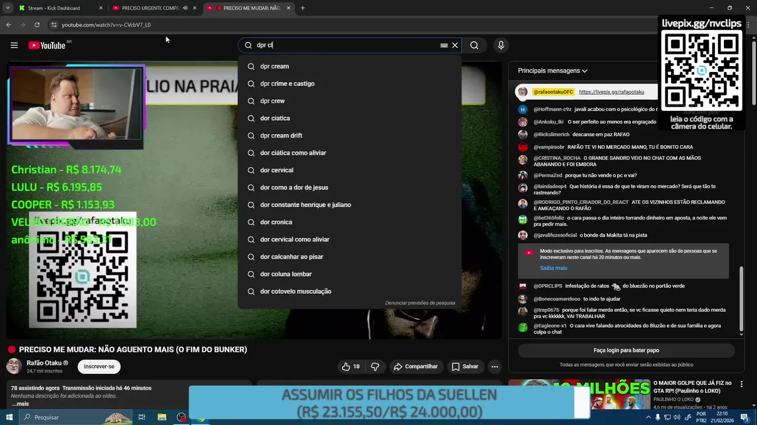The image size is (757, 425).
Task: Pick suggestion 'dor calcanhar ao pisar'
Action: (x=350, y=257)
